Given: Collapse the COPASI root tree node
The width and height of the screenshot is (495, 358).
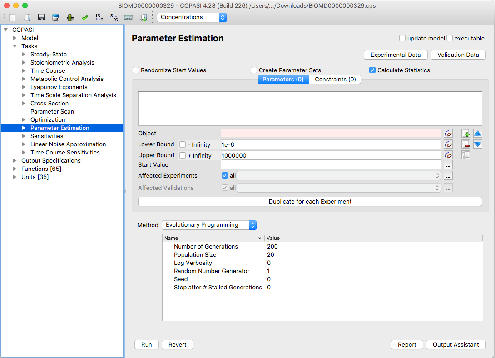Looking at the screenshot, I should 6,30.
